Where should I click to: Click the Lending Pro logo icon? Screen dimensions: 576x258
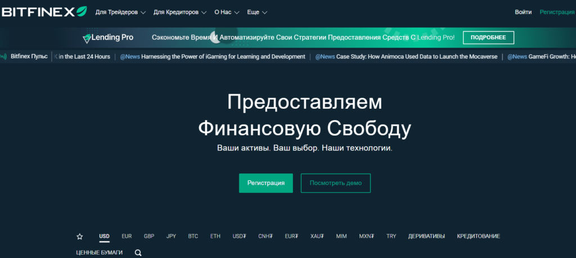pos(87,38)
